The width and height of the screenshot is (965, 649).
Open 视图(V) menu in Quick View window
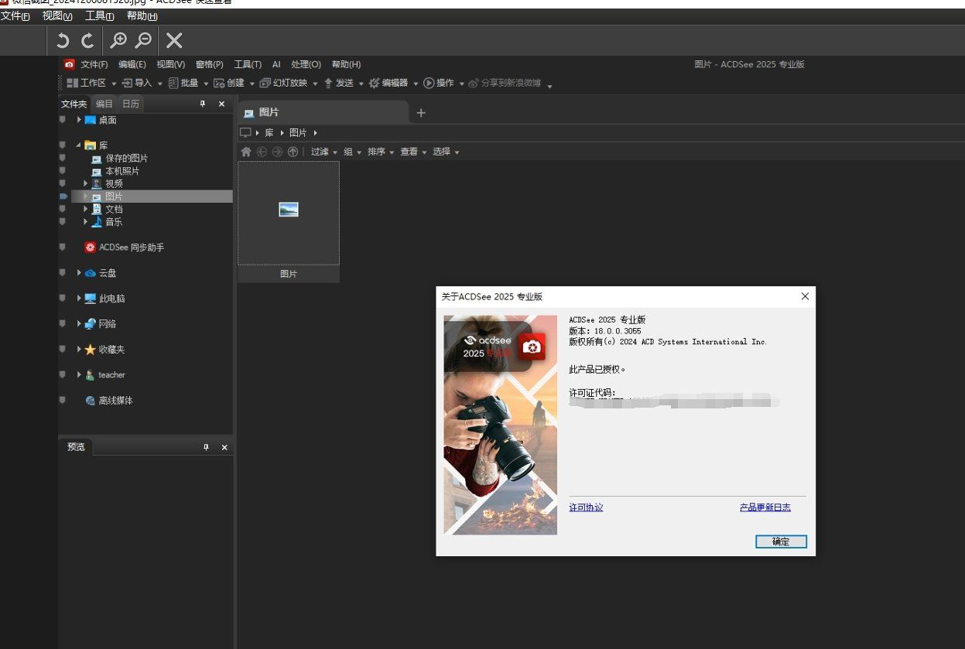click(57, 16)
